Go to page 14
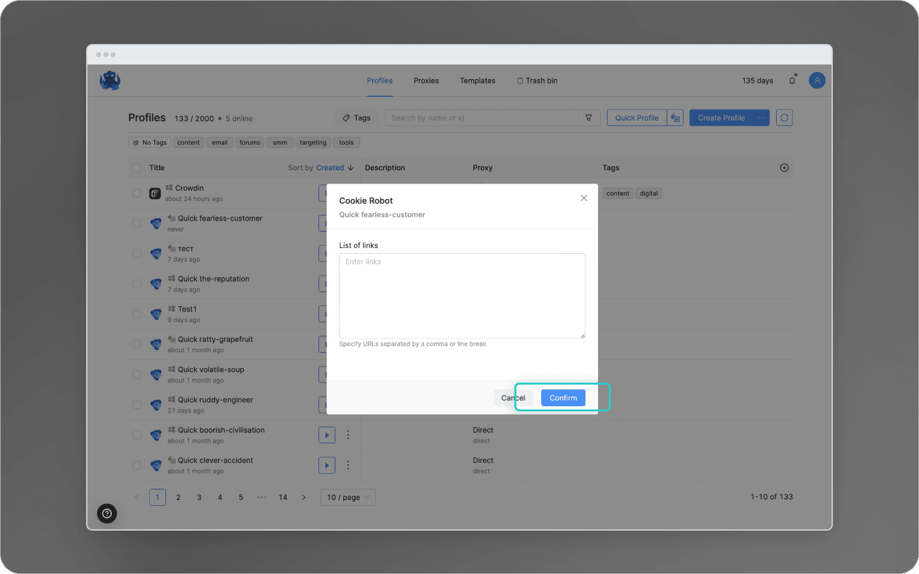 coord(283,497)
